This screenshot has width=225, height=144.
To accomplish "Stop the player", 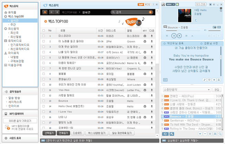I will (x=179, y=36).
